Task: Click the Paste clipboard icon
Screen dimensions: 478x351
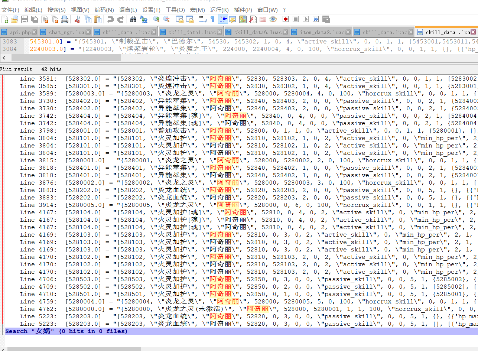Action: (x=98, y=19)
